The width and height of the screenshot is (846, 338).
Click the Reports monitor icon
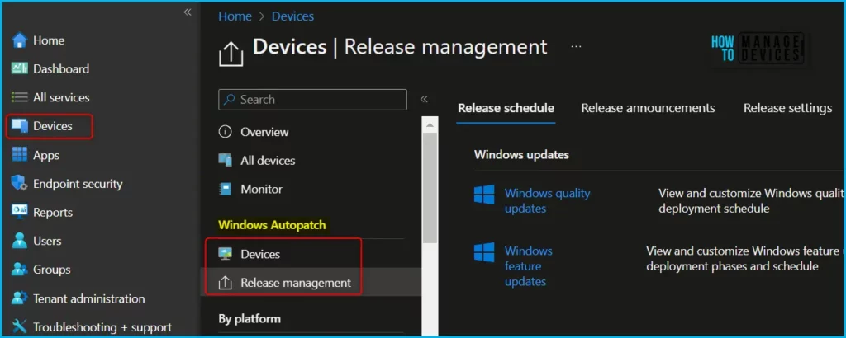20,212
